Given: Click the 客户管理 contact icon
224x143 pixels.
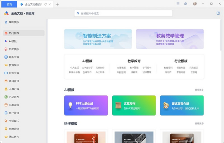Looking at the screenshot, I should 6,113.
